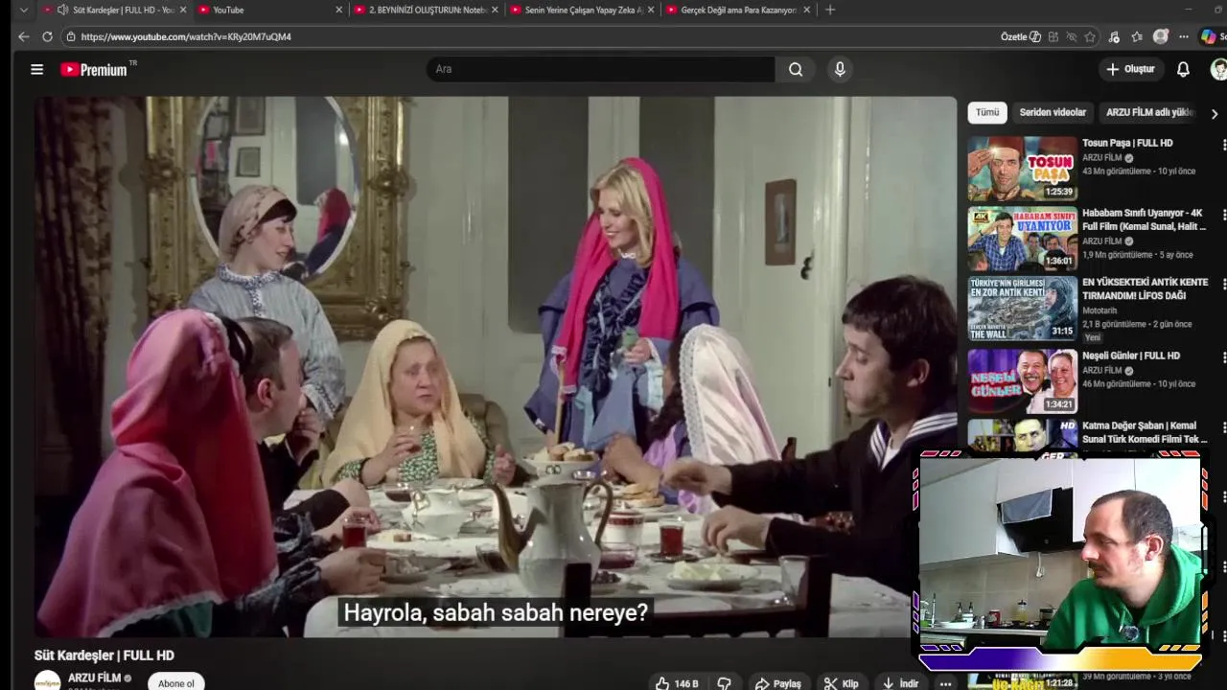1227x690 pixels.
Task: Click 'Süt Kardeşler | FULL HD' video title
Action: 104,655
